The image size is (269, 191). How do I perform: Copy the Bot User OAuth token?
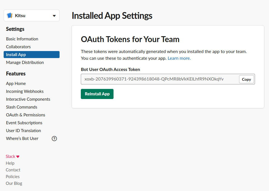pyautogui.click(x=246, y=79)
